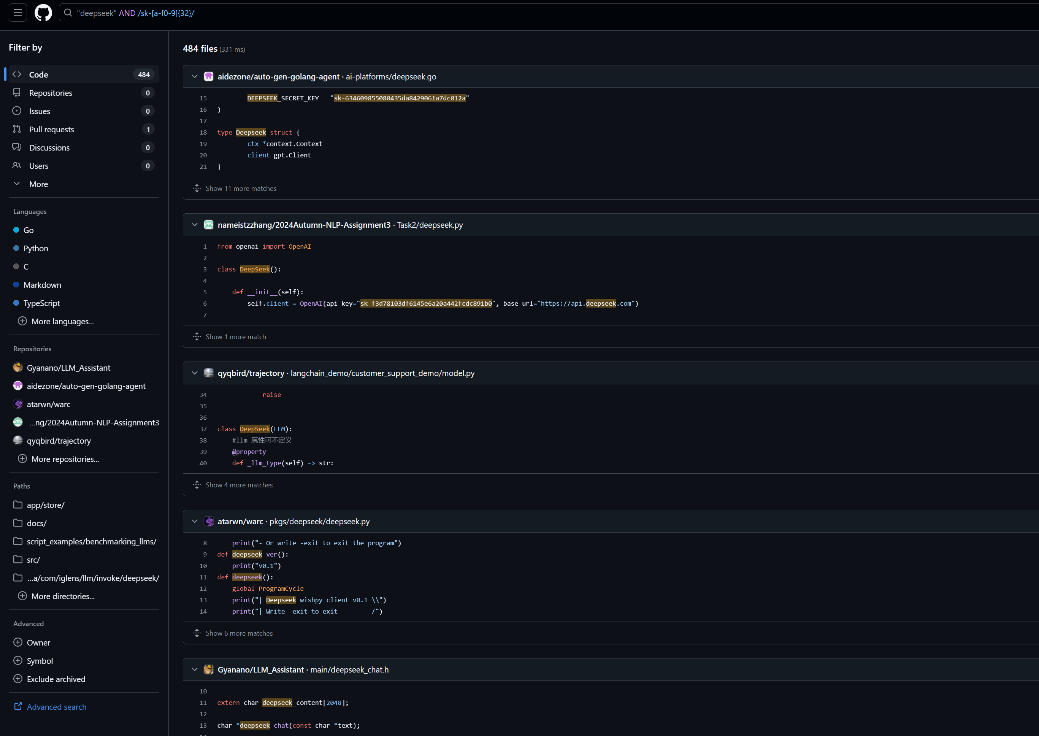The width and height of the screenshot is (1039, 736).
Task: Open nameistzzhang/2024Autumn-NLP-Assignment3 repository link
Action: click(x=304, y=225)
